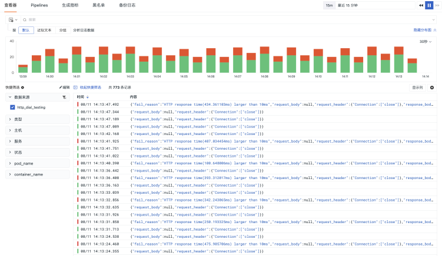442x256 pixels.
Task: Click the 显示列 button
Action: pyautogui.click(x=417, y=87)
